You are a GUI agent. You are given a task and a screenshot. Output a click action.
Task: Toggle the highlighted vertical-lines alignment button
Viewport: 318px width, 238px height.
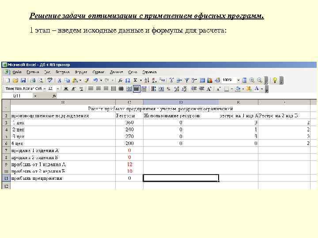click(136, 89)
